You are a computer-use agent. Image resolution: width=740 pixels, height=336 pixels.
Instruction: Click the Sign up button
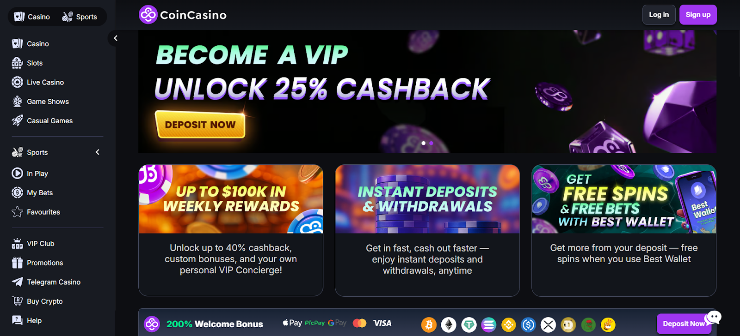click(x=698, y=15)
